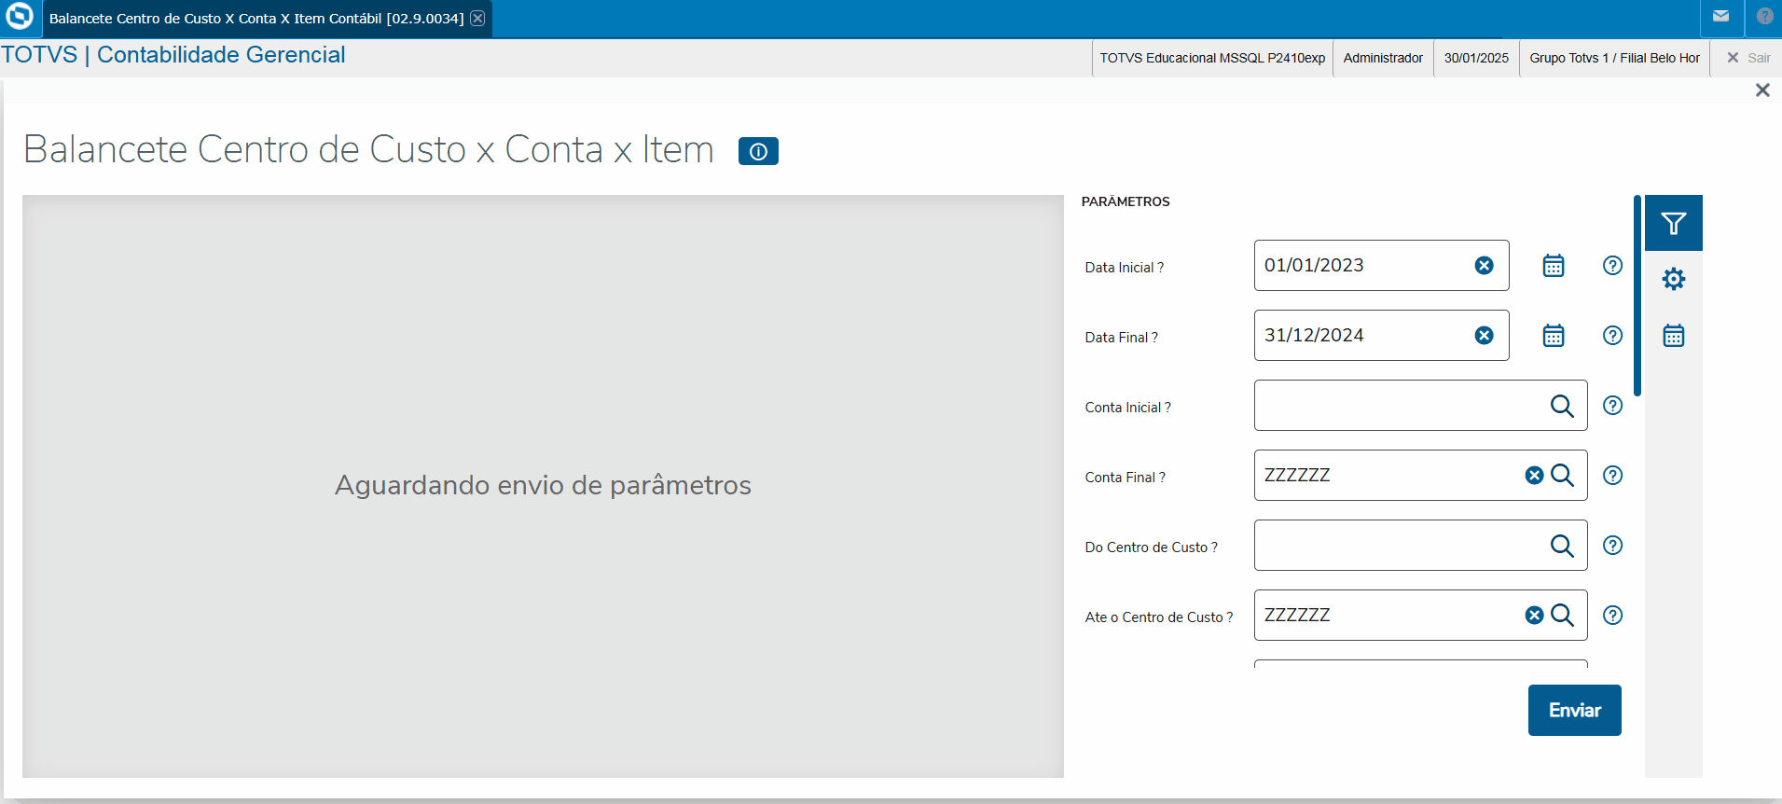Image resolution: width=1782 pixels, height=804 pixels.
Task: Clear the Data Final date value
Action: click(x=1484, y=336)
